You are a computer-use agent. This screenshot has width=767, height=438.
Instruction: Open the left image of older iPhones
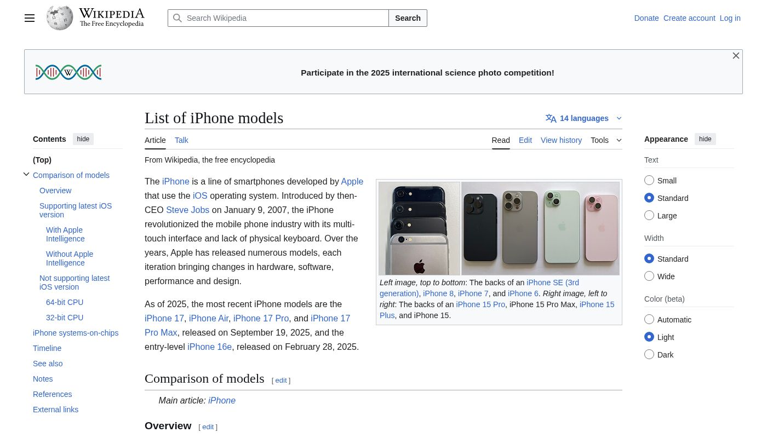click(419, 228)
